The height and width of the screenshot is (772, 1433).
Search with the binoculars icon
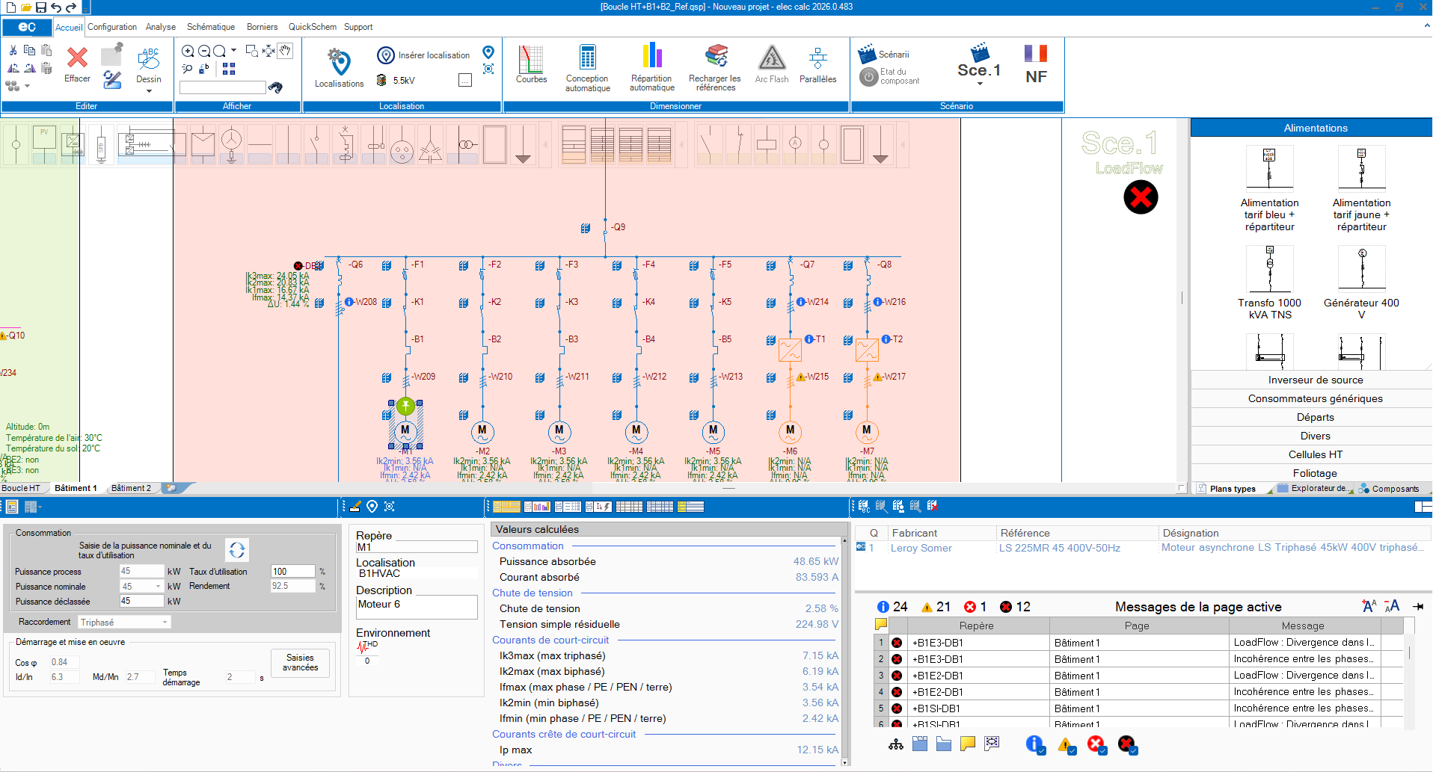[x=276, y=87]
